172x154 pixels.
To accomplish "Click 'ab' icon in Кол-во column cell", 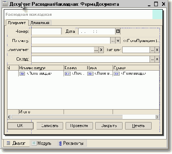I will tap(68, 73).
